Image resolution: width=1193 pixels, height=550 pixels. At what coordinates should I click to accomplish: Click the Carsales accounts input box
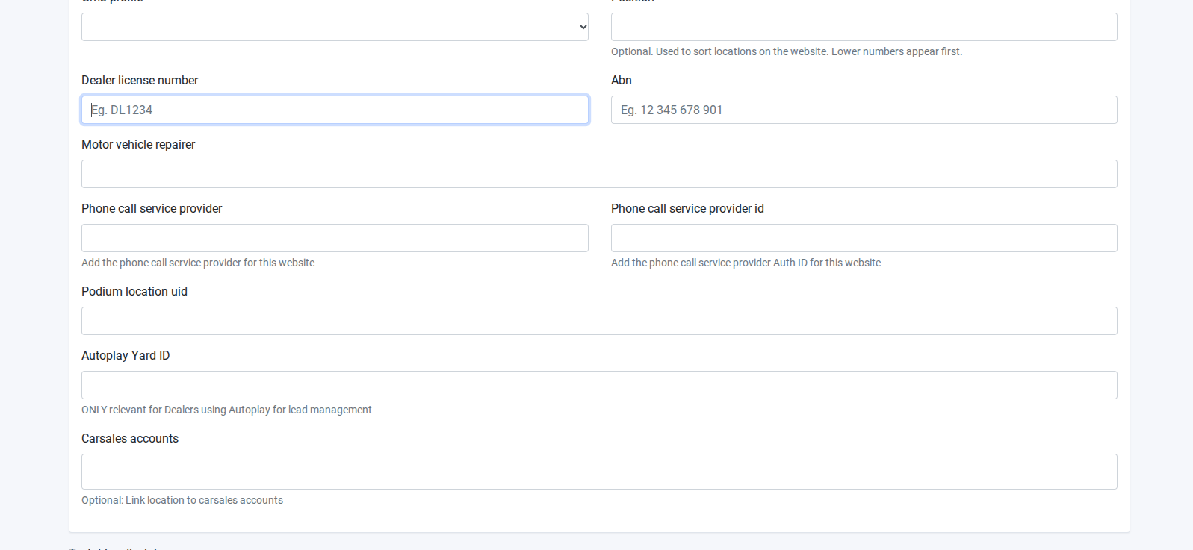[599, 472]
